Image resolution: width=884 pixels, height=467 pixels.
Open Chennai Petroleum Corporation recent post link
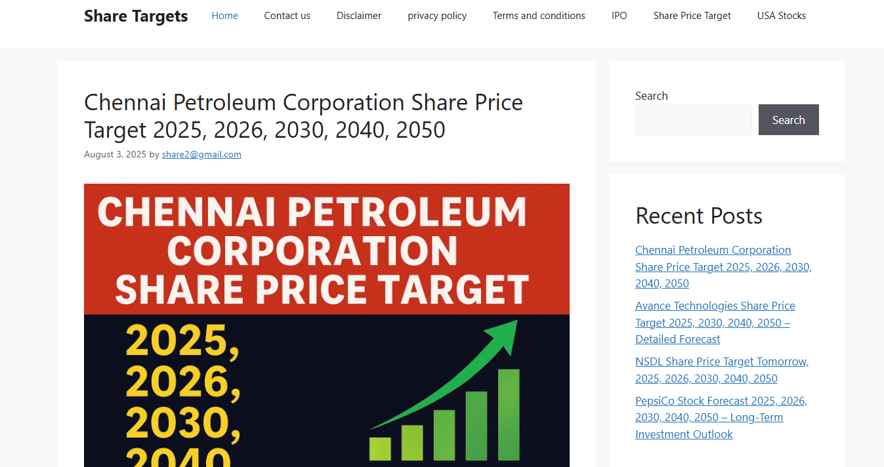[723, 267]
